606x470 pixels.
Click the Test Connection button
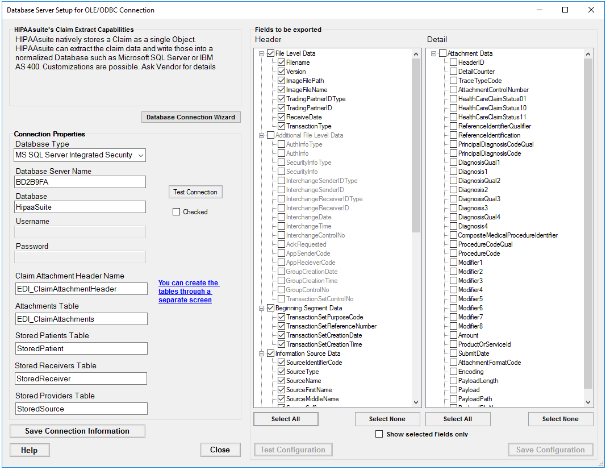pos(195,192)
